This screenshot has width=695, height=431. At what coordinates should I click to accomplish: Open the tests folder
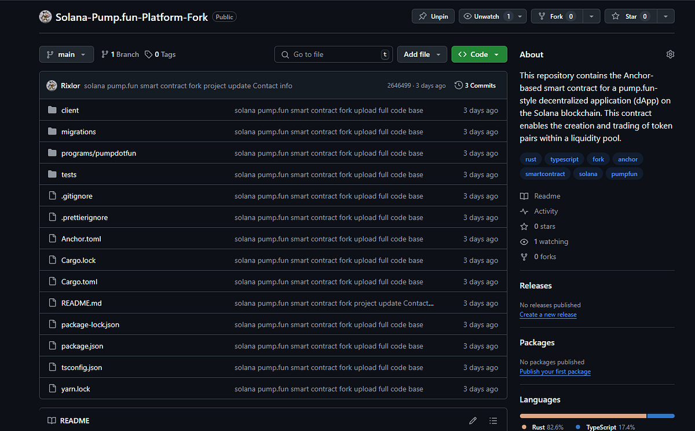[x=69, y=174]
